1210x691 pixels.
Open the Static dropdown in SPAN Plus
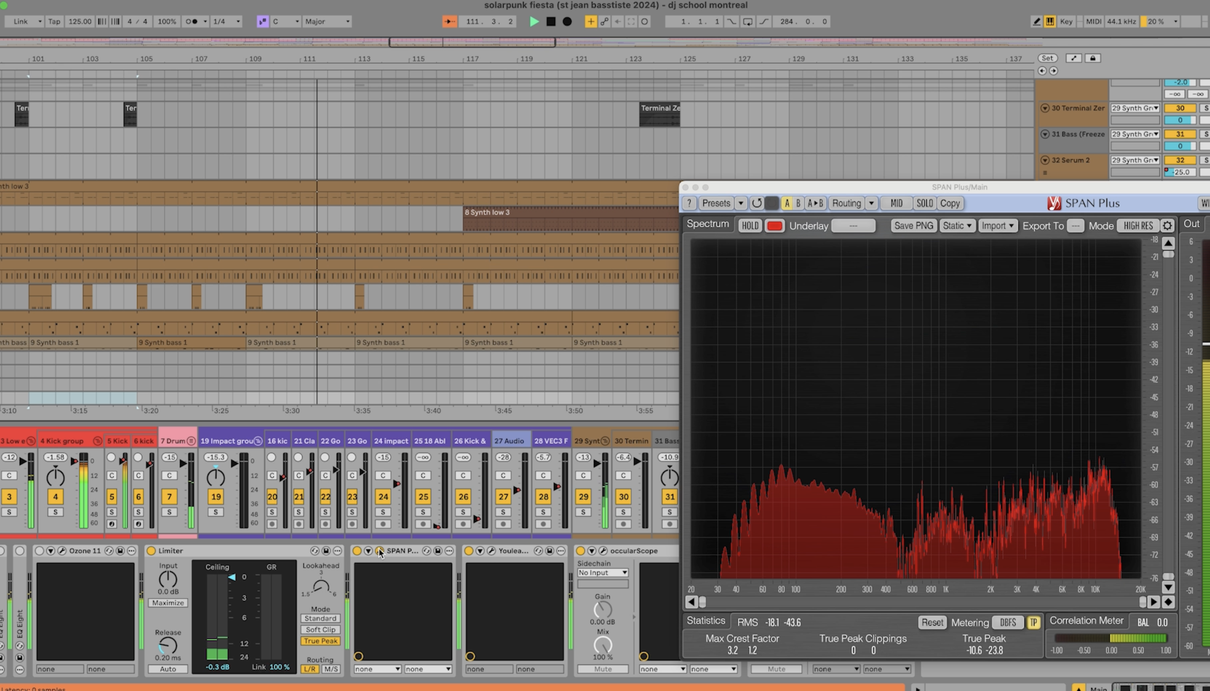[x=957, y=226]
